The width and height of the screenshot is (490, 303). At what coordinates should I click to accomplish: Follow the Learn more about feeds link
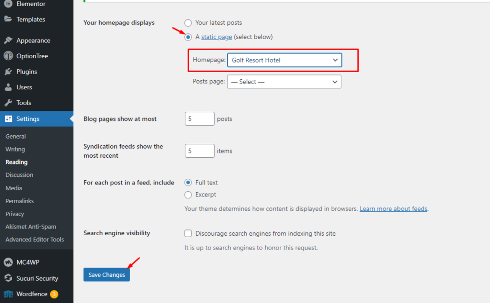coord(393,208)
